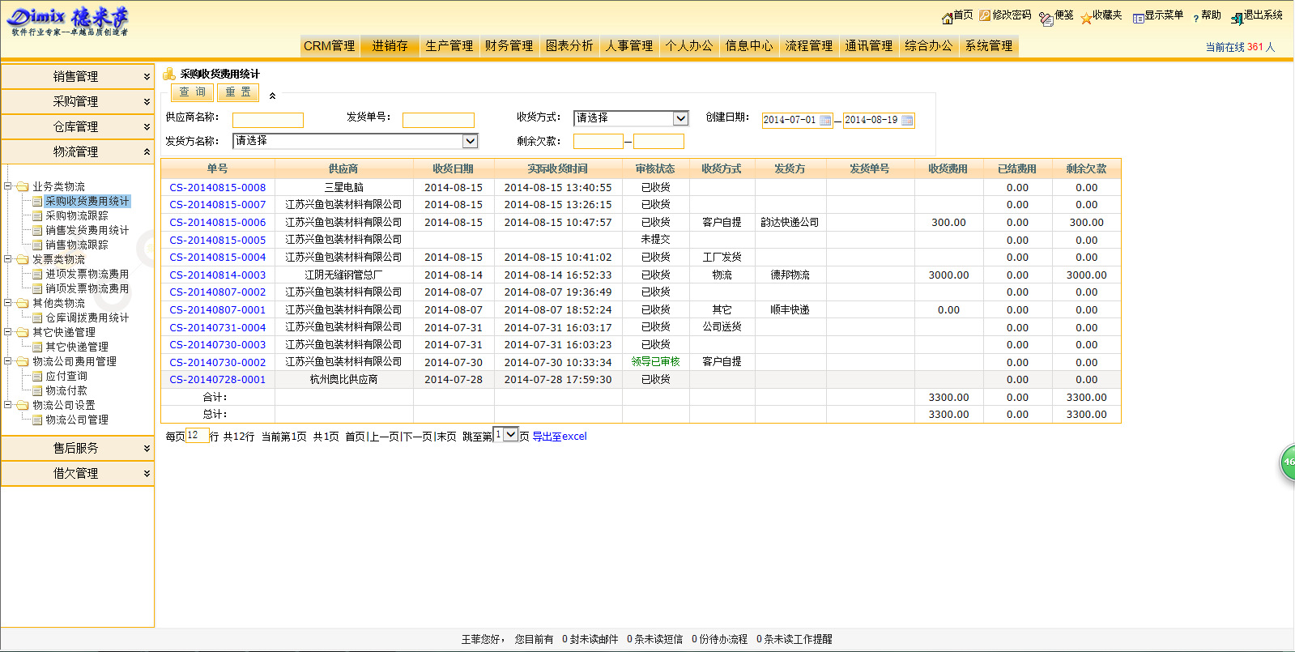
Task: Go to last page 末页
Action: [x=445, y=437]
